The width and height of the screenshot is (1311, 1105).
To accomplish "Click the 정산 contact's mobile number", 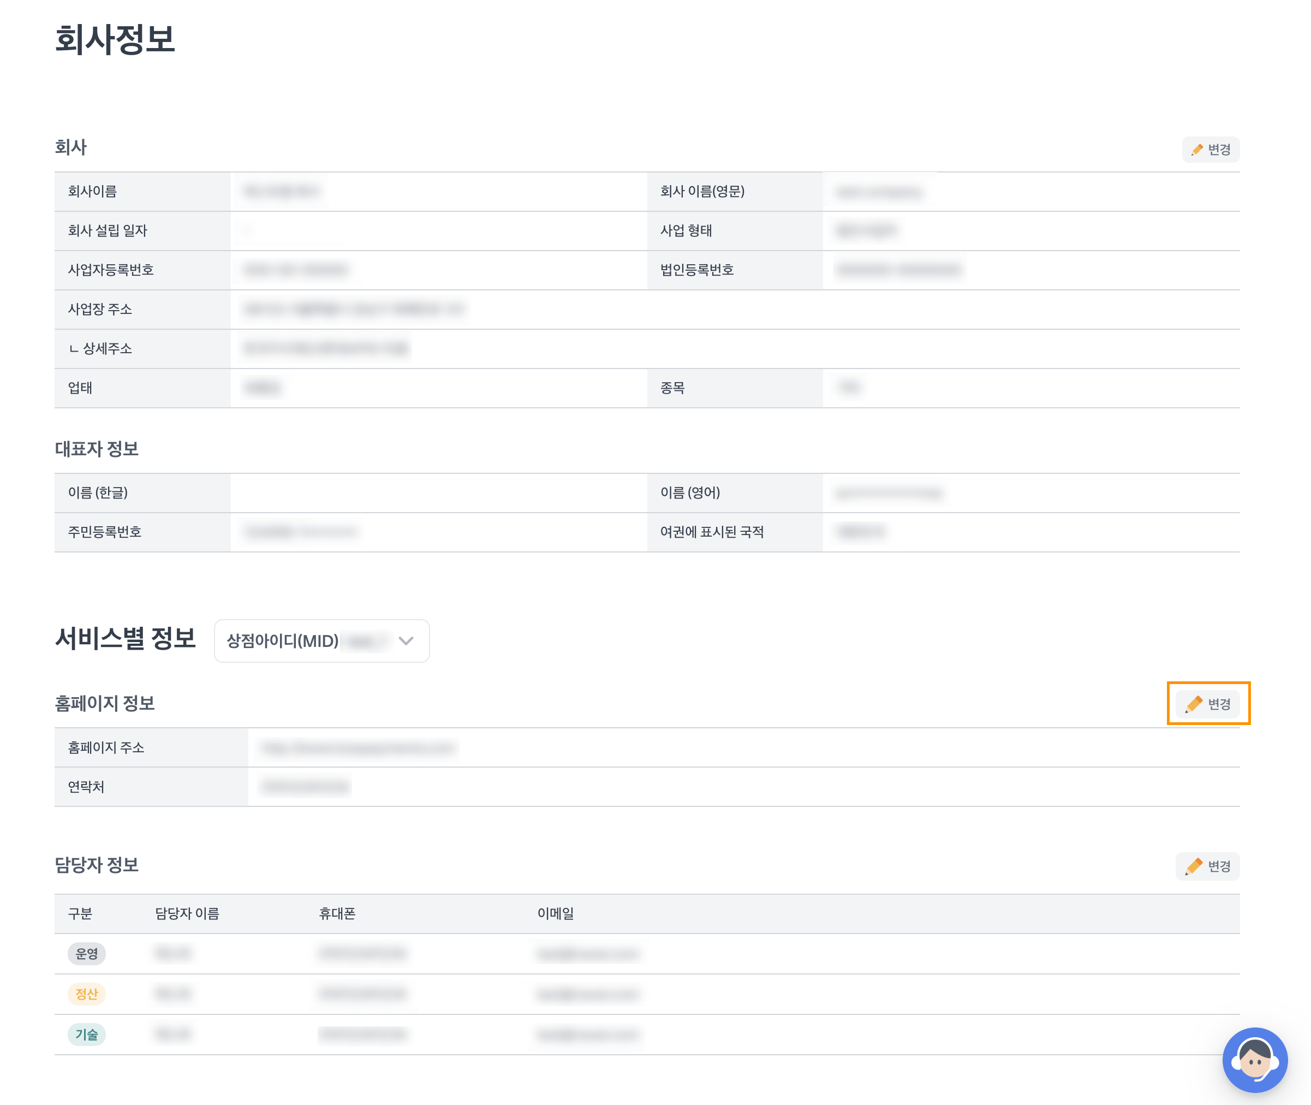I will (362, 994).
